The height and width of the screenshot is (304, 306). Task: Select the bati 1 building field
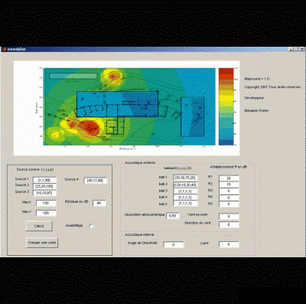click(185, 178)
